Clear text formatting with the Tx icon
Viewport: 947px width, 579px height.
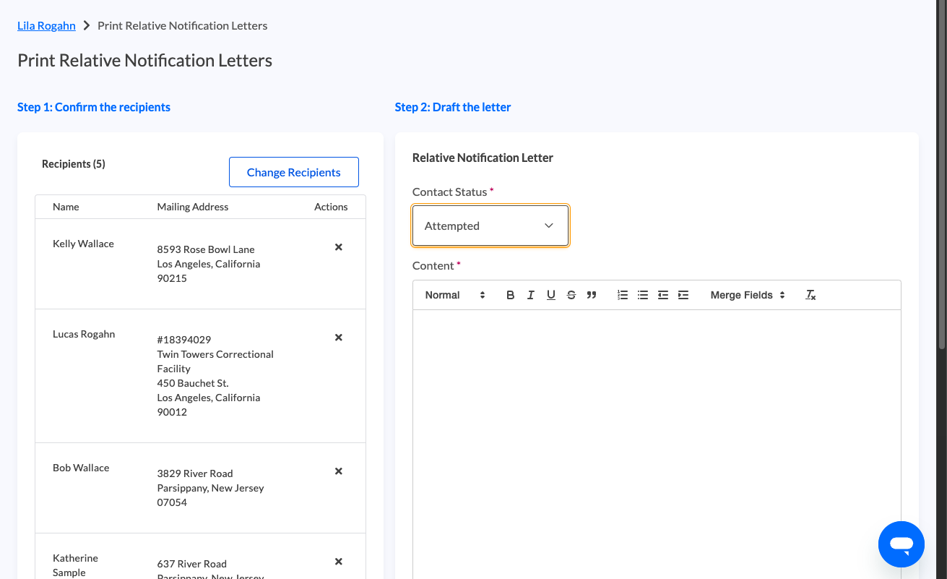810,295
